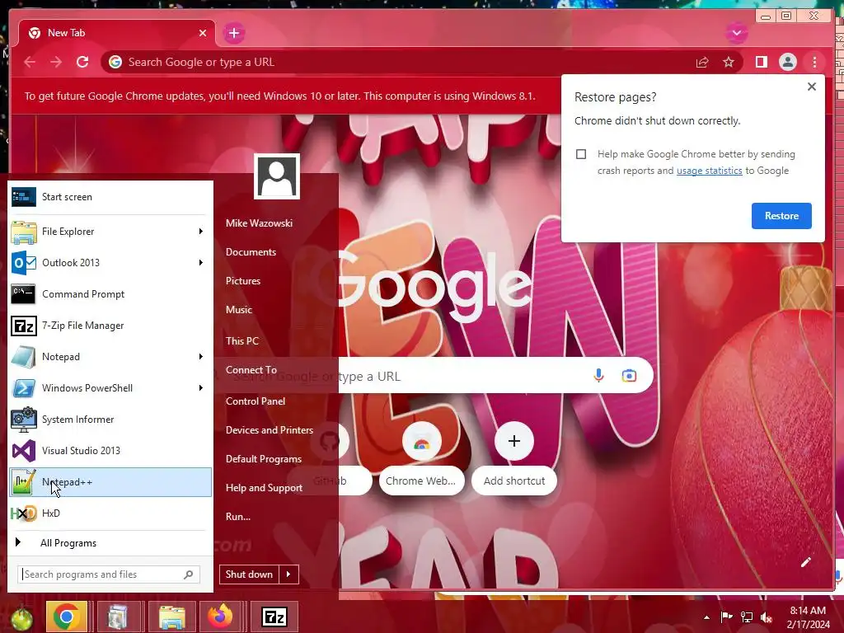Open the File Explorer taskbar icon
The image size is (844, 633).
click(171, 617)
